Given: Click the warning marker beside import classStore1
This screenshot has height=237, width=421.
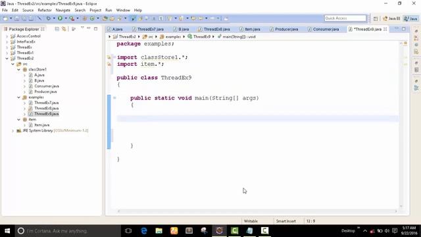Looking at the screenshot, I should pos(109,57).
